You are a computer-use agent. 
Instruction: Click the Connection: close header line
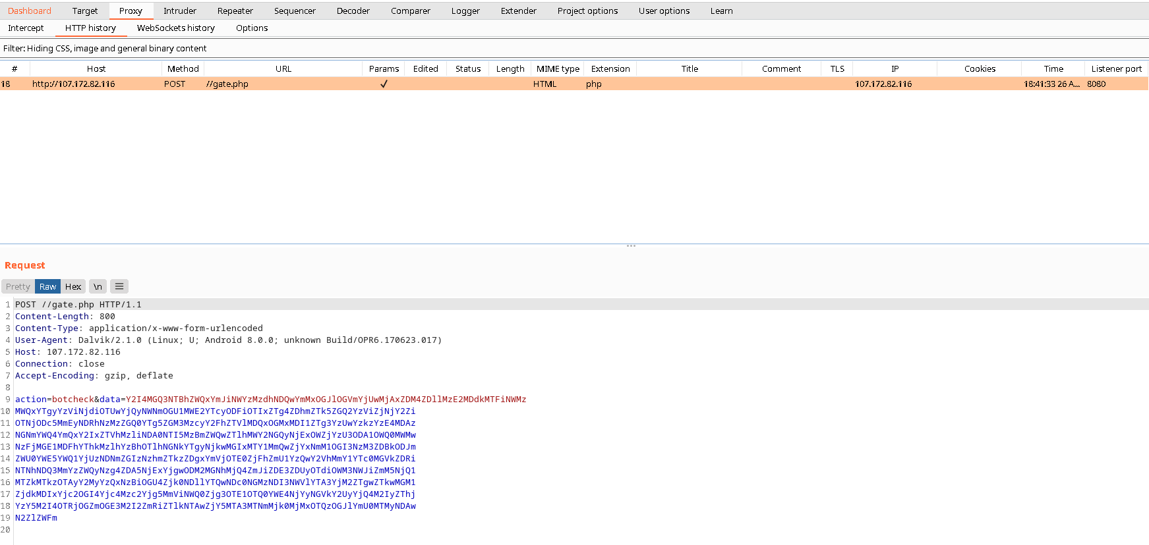tap(60, 363)
